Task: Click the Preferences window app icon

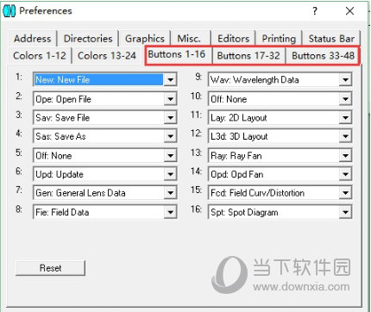Action: 9,11
